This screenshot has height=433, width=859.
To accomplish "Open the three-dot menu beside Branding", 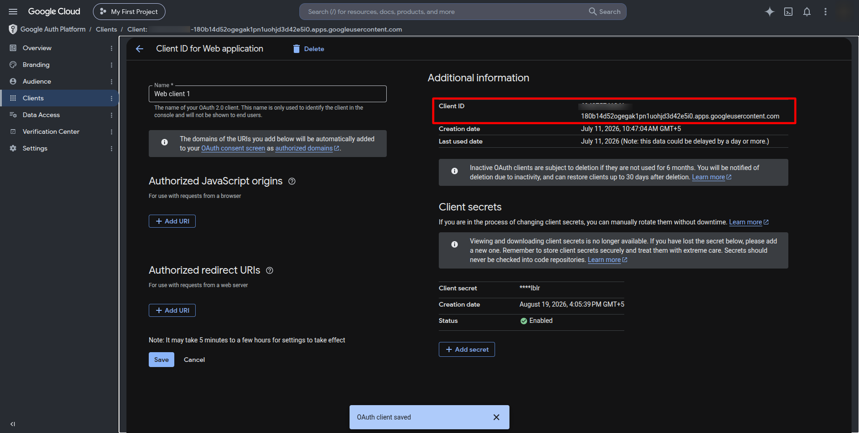I will point(112,65).
